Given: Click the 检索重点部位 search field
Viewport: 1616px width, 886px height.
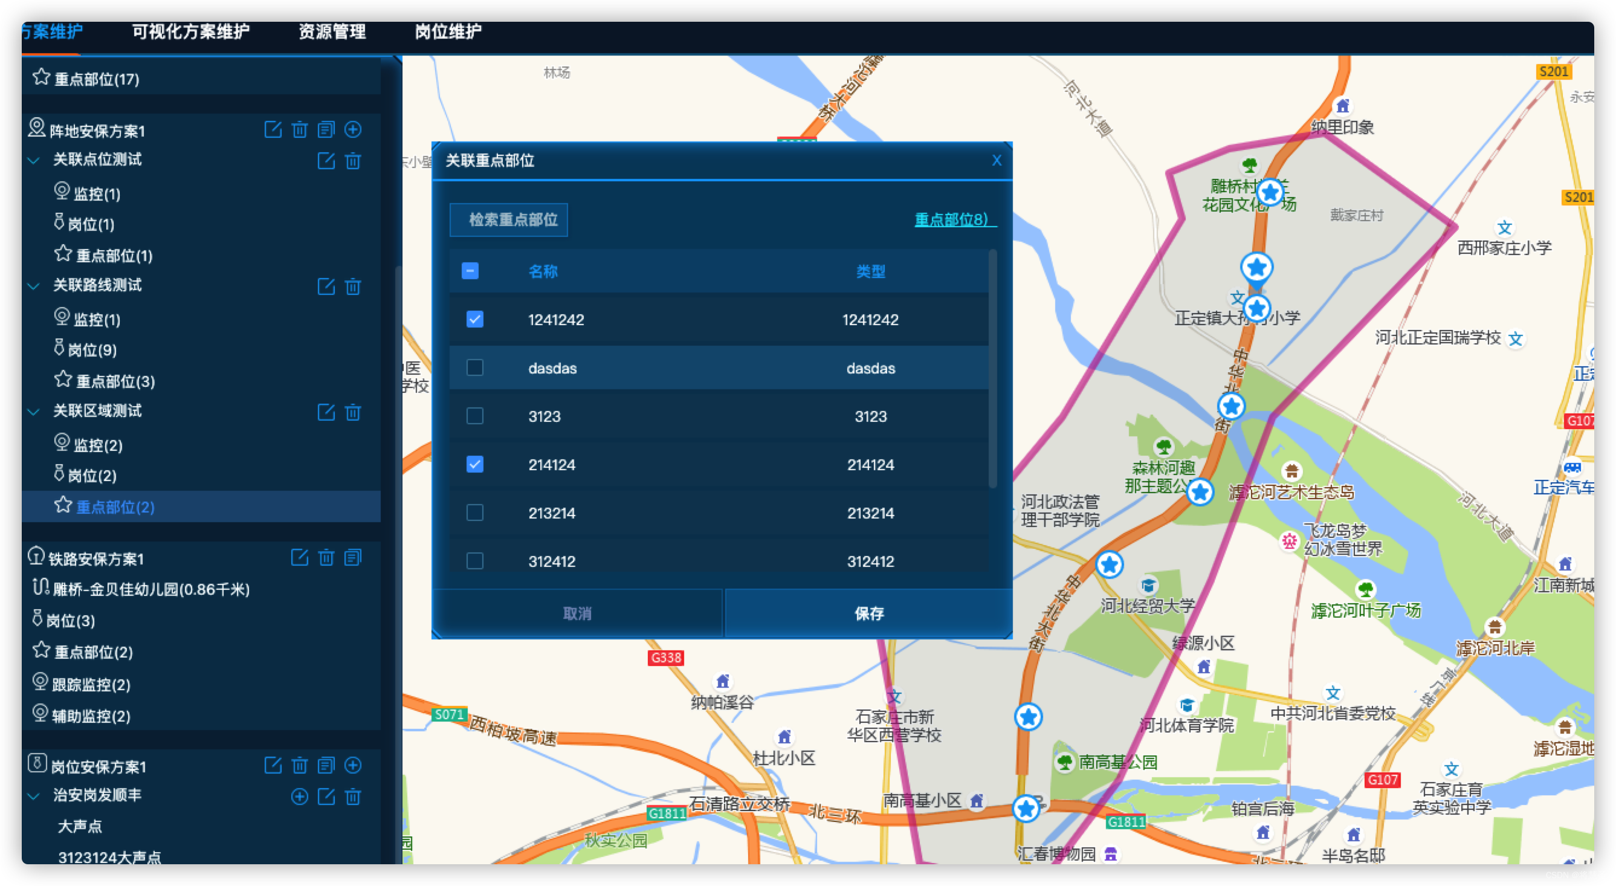Looking at the screenshot, I should (x=509, y=219).
